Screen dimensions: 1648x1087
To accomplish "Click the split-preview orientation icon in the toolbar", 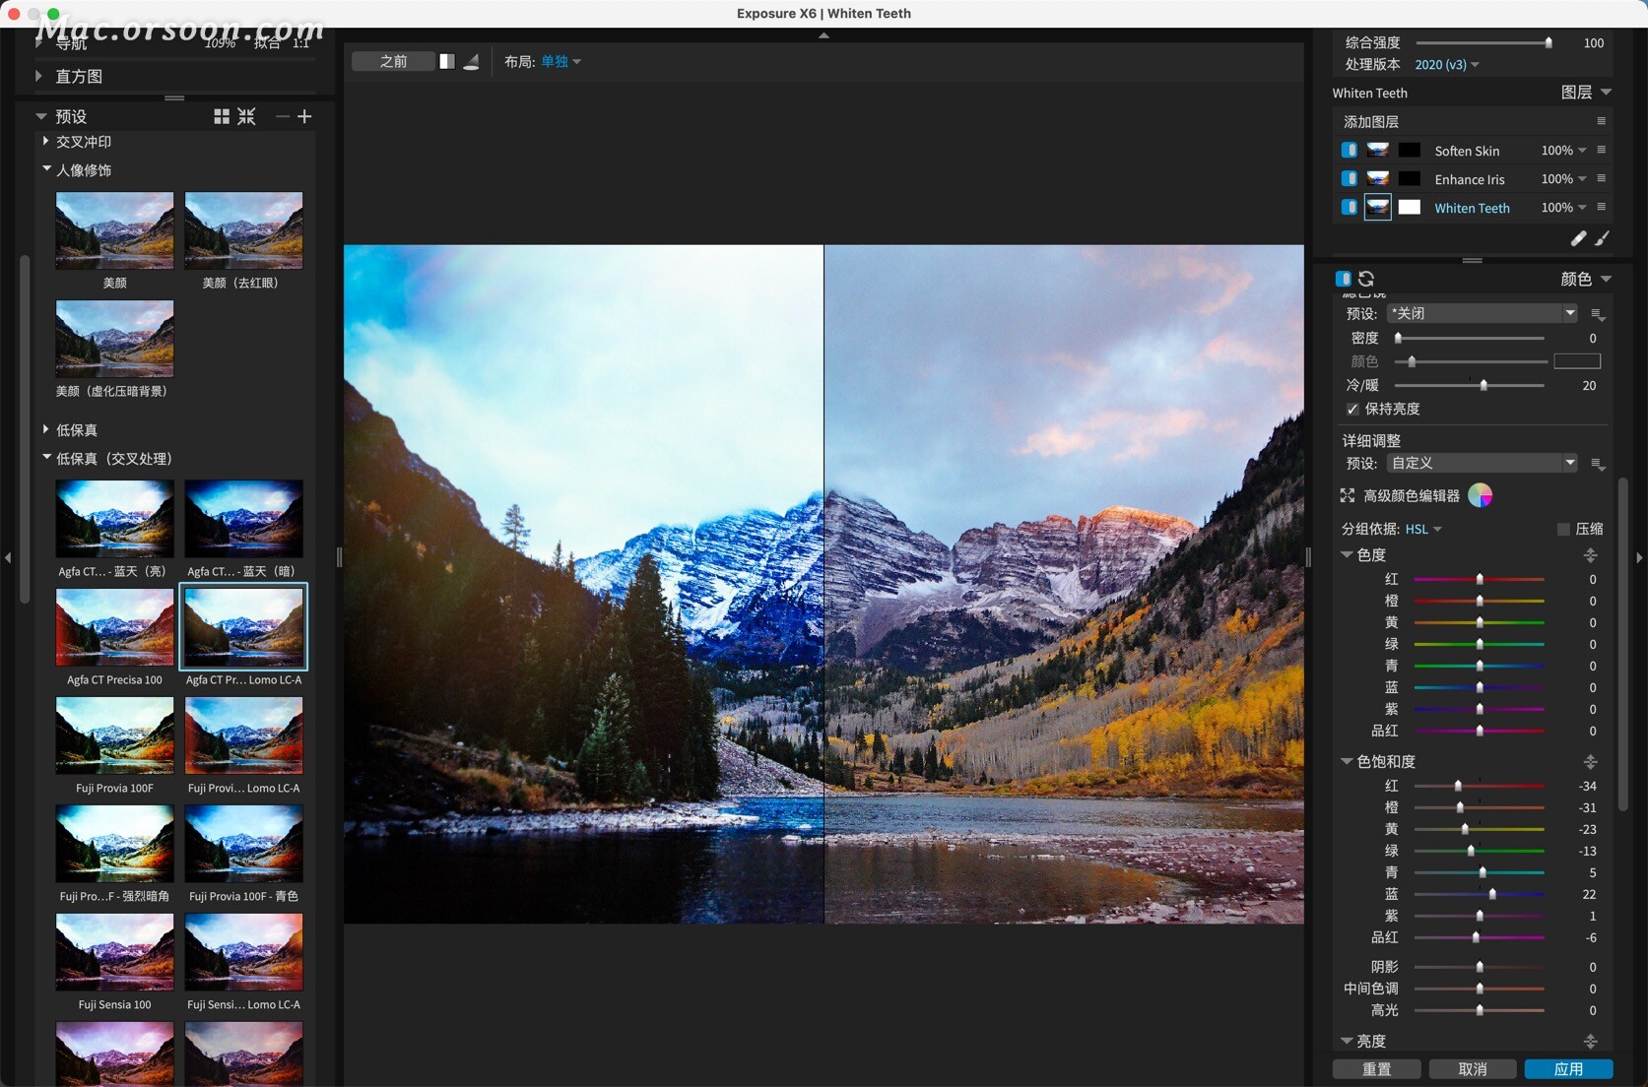I will [446, 61].
